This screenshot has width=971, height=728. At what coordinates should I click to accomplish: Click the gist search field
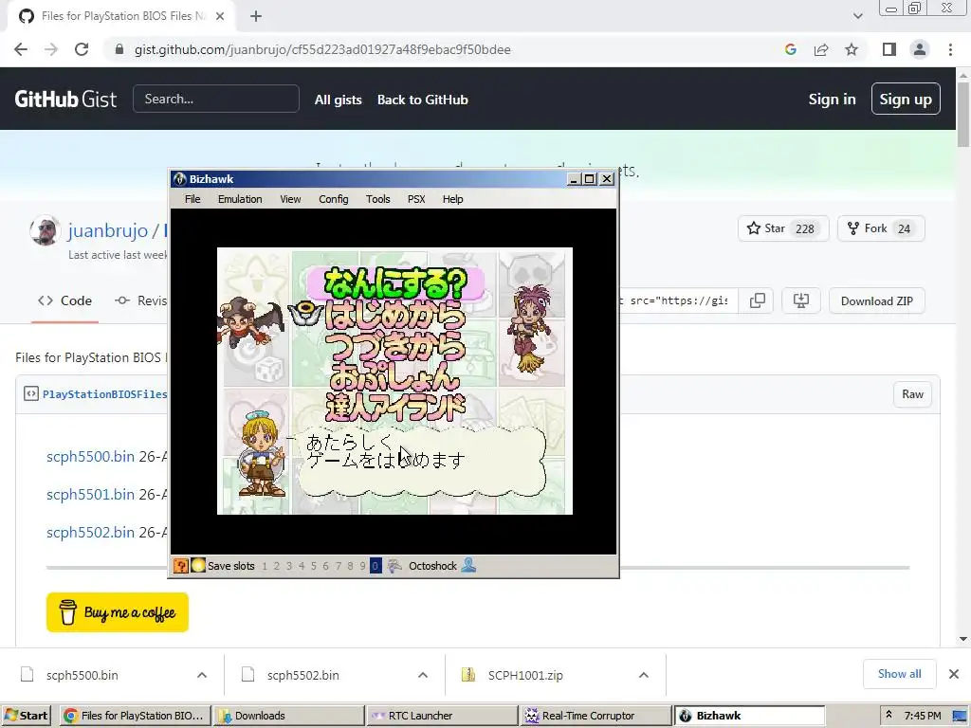tap(216, 99)
